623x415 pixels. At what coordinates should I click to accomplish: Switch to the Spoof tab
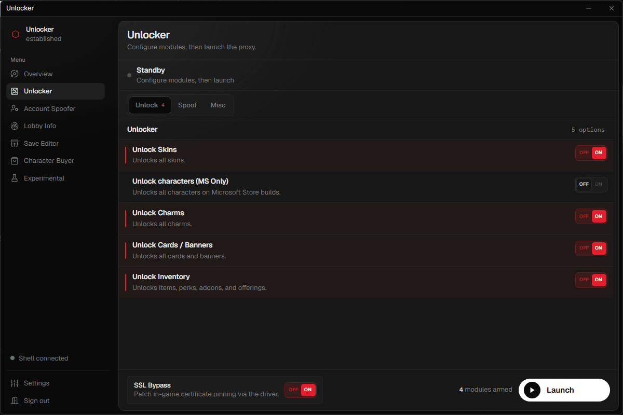pos(187,105)
